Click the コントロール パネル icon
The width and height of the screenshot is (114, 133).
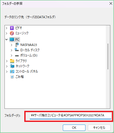[x=12, y=72]
